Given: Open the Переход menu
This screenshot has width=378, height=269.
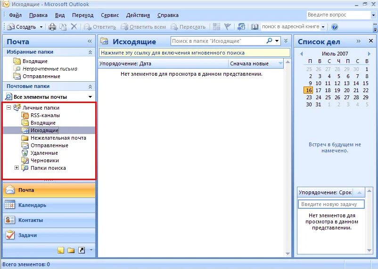Looking at the screenshot, I should click(x=82, y=15).
